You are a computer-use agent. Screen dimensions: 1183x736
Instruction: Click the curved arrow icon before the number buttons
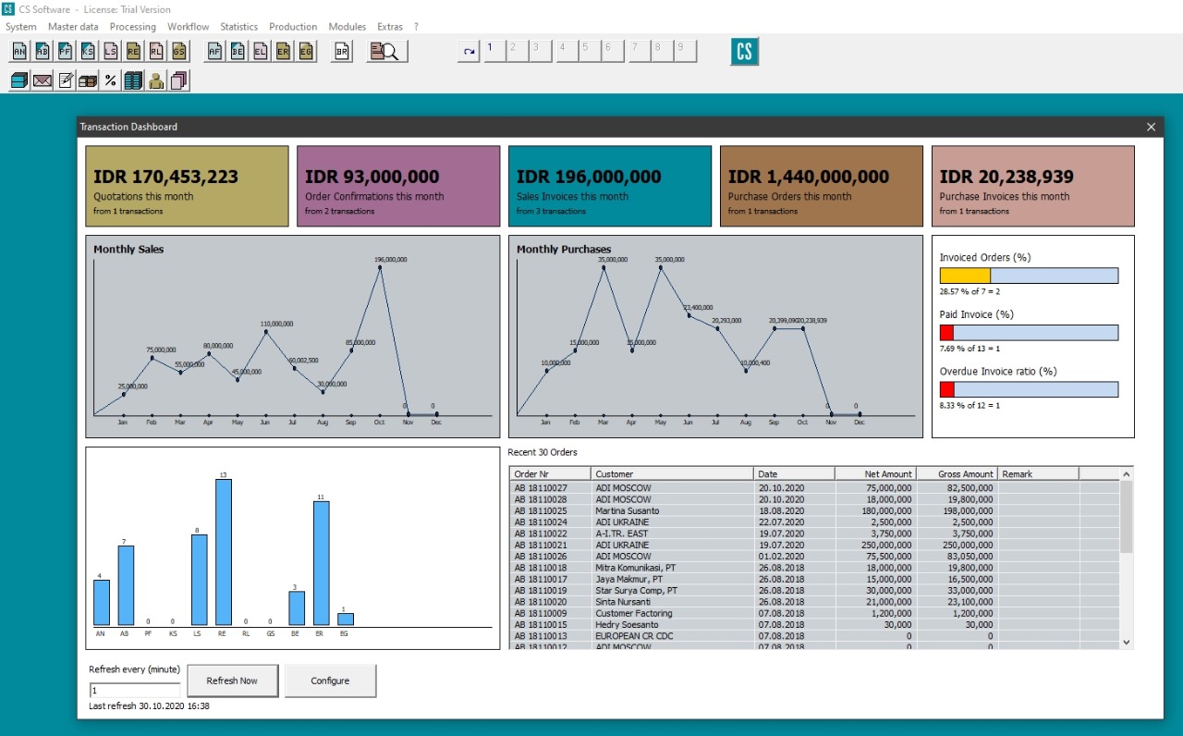coord(469,51)
